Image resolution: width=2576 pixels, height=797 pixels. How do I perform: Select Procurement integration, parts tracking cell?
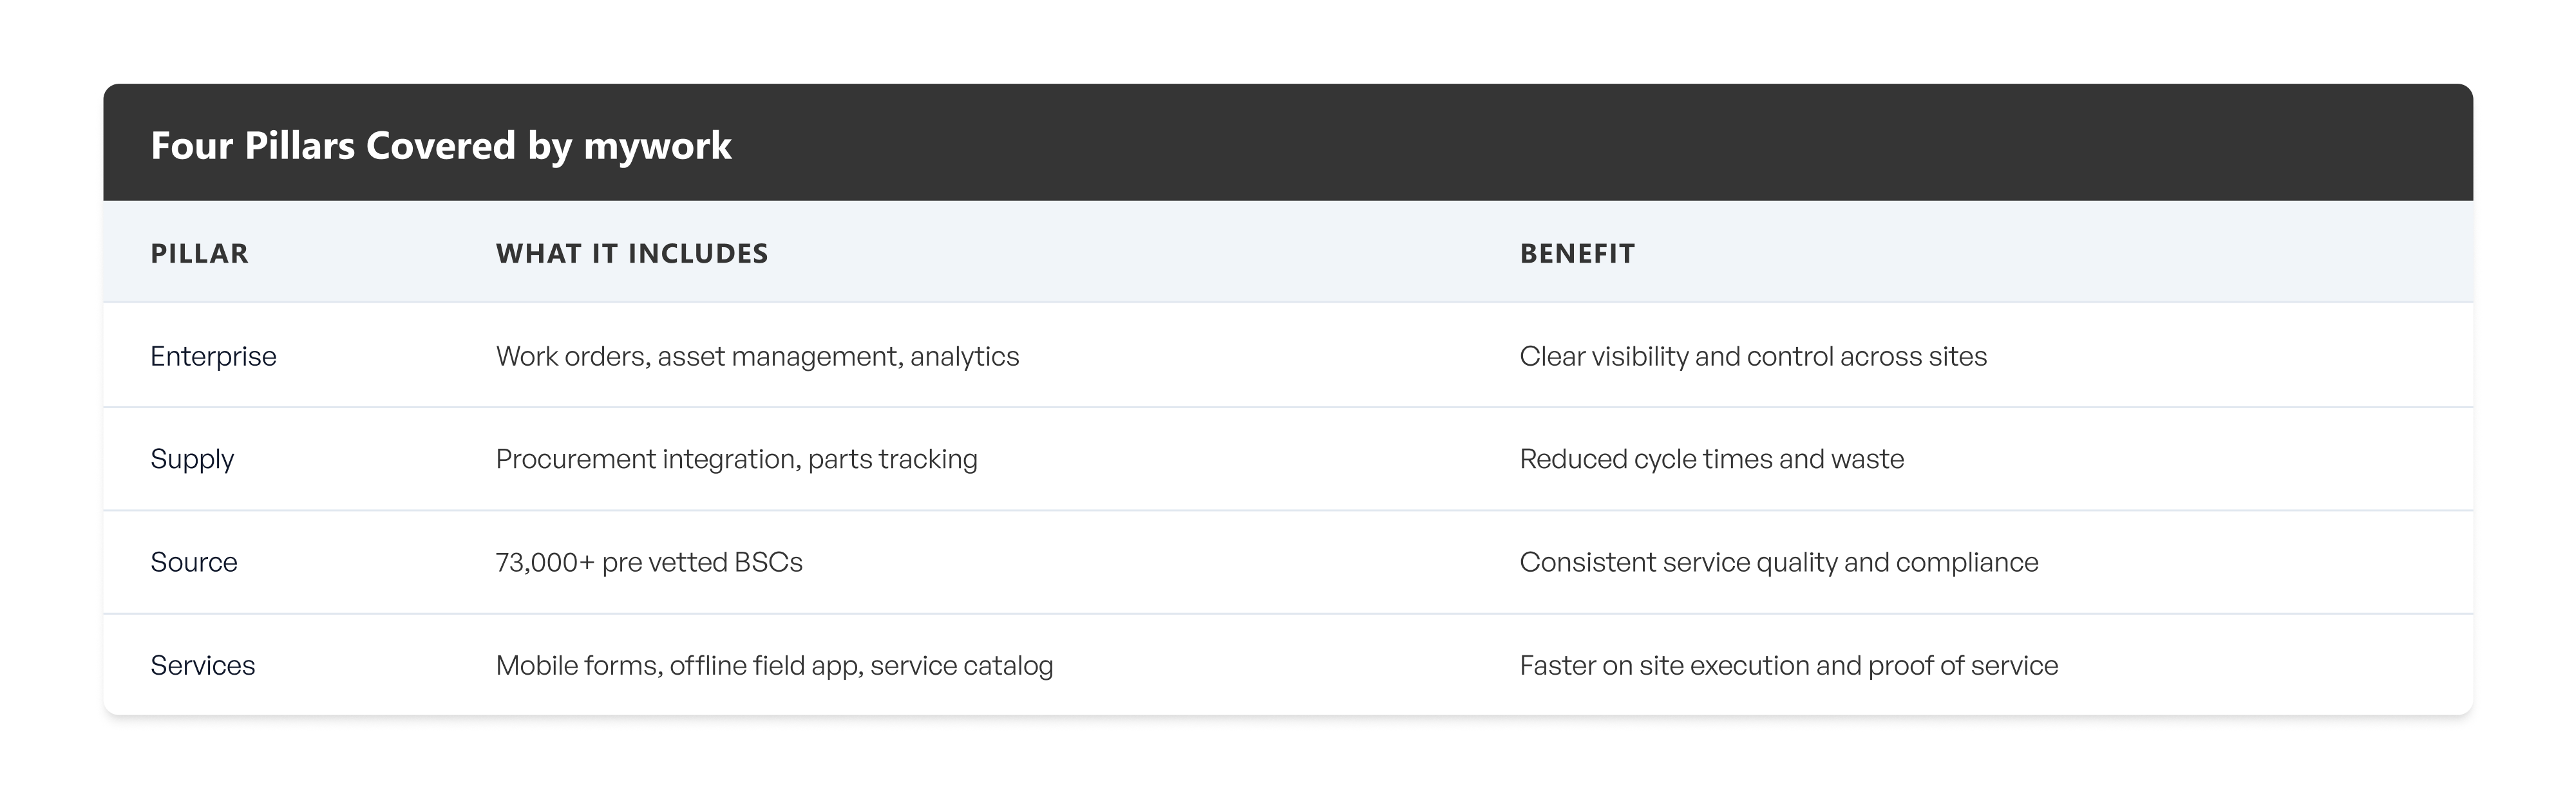[737, 459]
